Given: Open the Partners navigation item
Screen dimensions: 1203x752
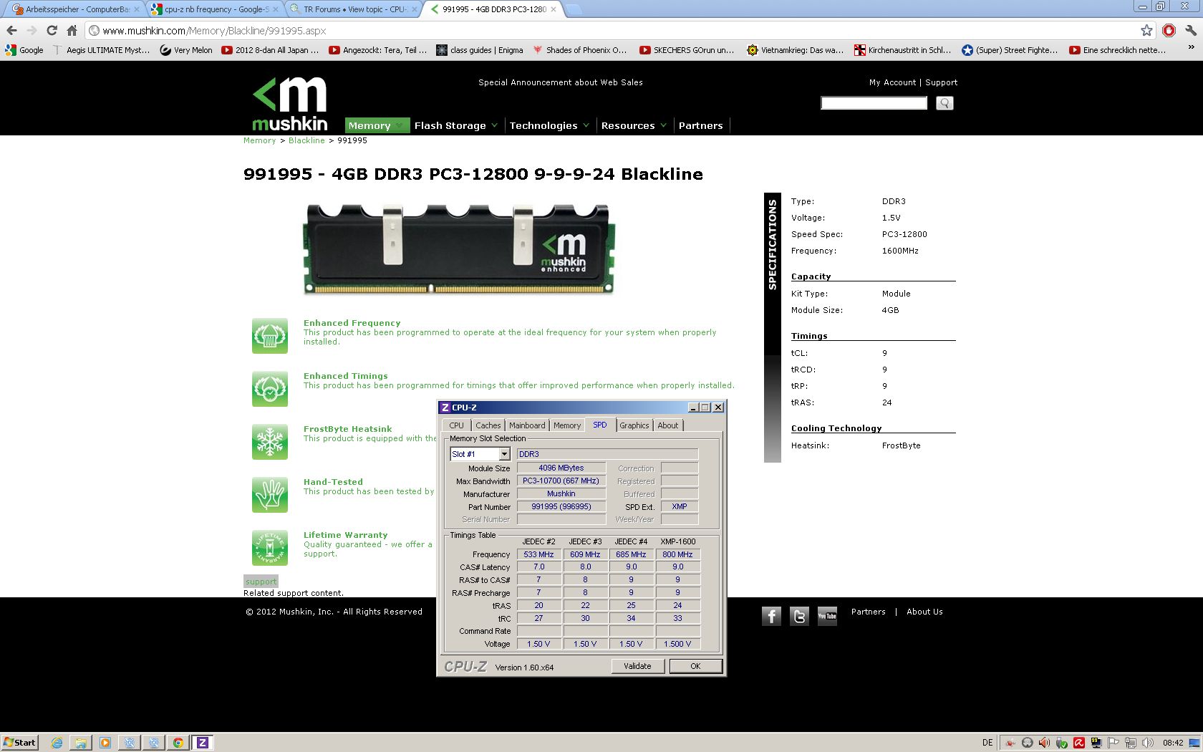Looking at the screenshot, I should click(x=701, y=125).
